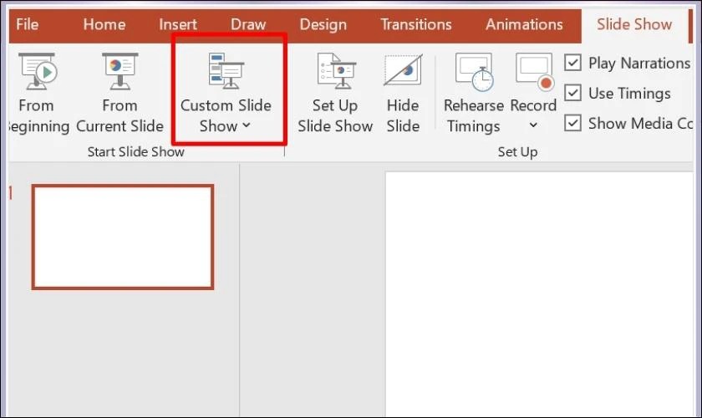Expand the Custom Slide Show dropdown chevron
702x418 pixels.
pos(247,126)
